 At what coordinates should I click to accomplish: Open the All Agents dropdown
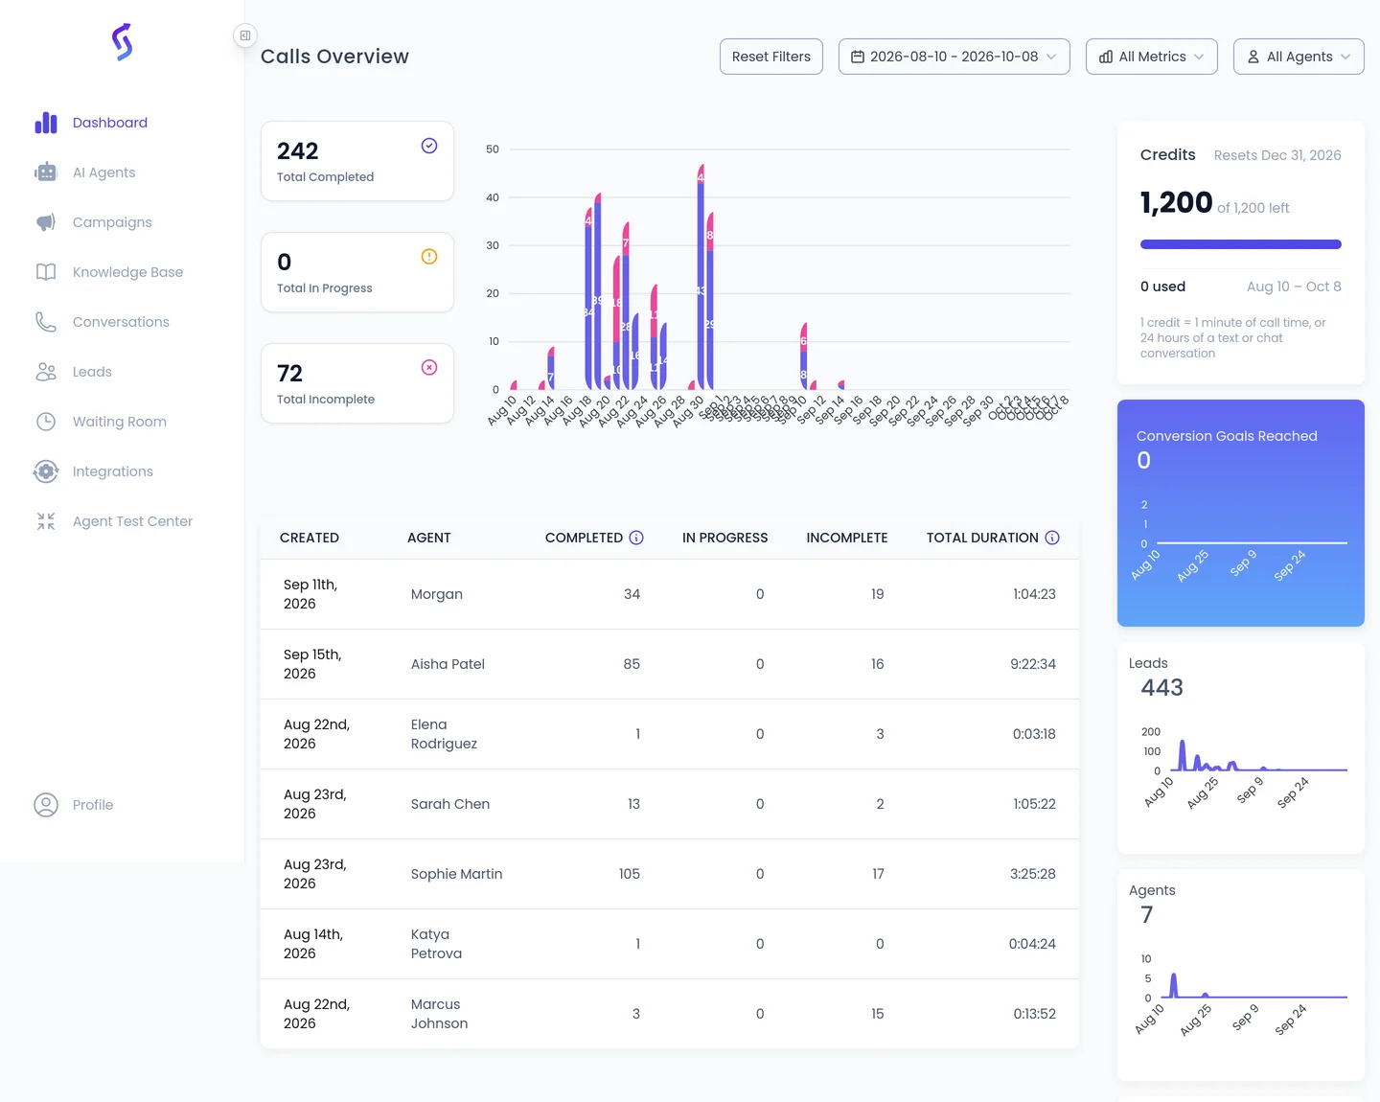(1299, 57)
